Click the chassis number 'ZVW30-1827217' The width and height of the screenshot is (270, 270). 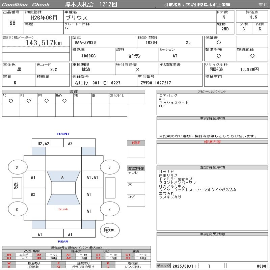point(156,83)
